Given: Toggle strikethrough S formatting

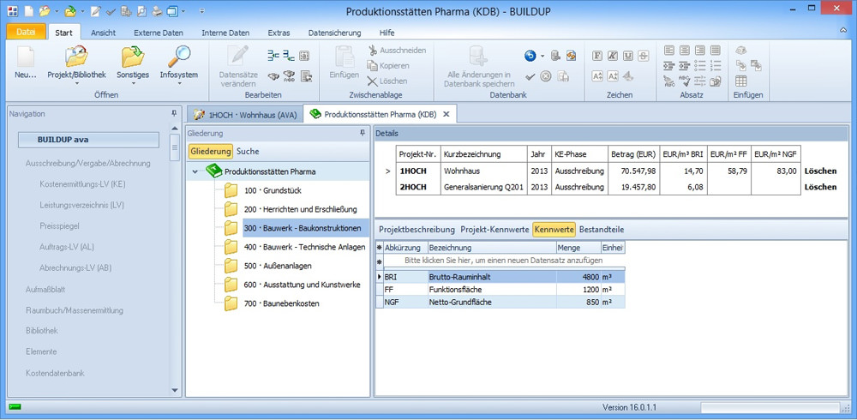Looking at the screenshot, I should point(644,55).
